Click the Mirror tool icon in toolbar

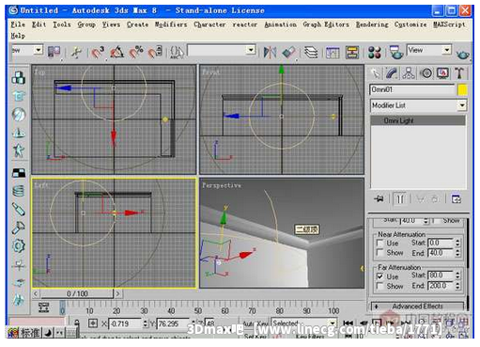click(x=270, y=52)
